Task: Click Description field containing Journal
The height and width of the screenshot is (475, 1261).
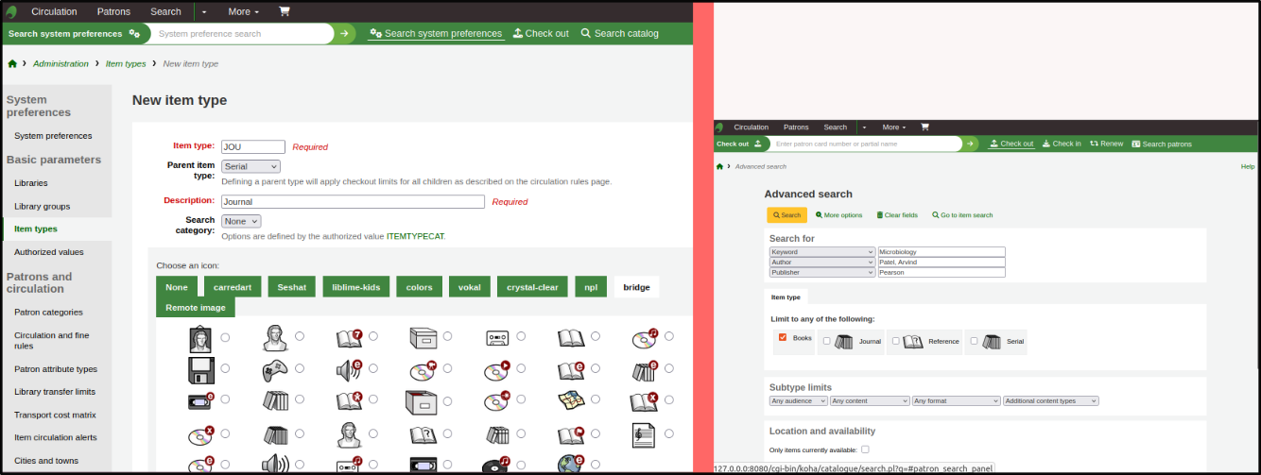Action: tap(353, 201)
